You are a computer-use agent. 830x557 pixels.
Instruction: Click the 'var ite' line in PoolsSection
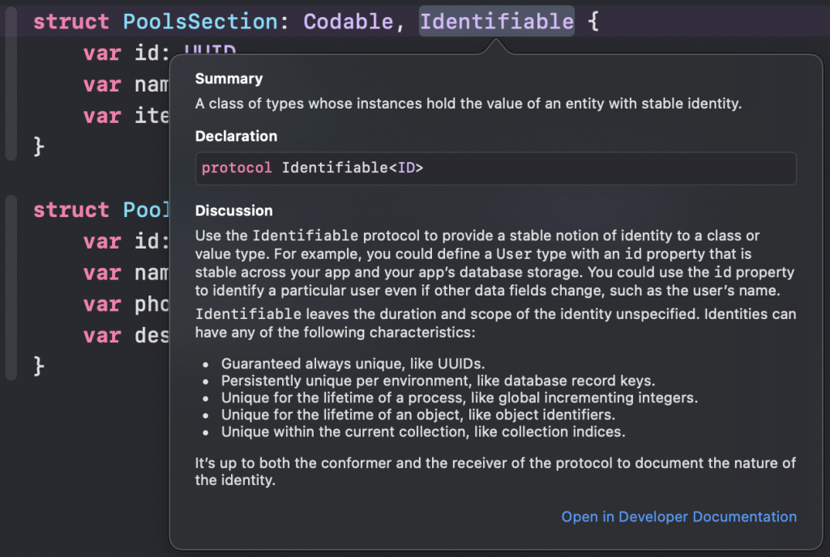(126, 116)
